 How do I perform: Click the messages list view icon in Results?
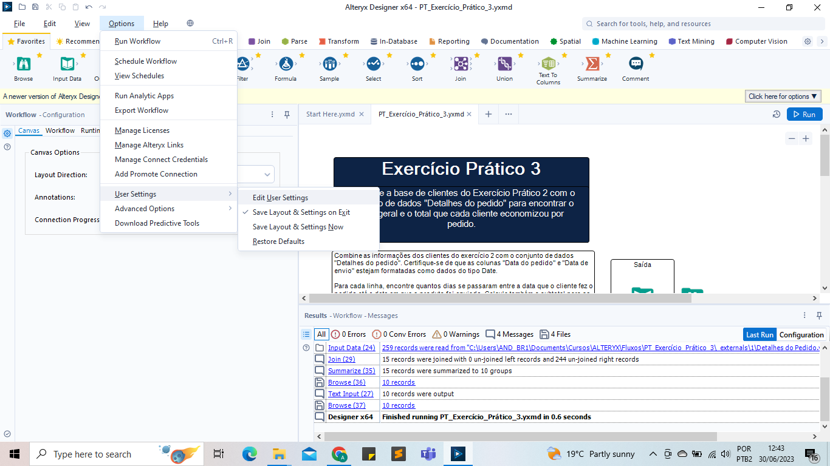tap(306, 334)
